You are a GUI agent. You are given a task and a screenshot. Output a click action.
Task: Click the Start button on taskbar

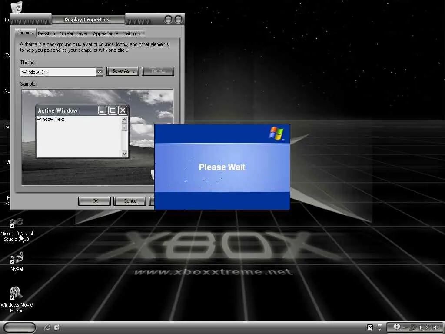[20, 327]
